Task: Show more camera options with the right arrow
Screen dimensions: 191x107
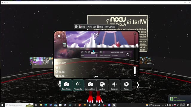Action: click(x=138, y=85)
